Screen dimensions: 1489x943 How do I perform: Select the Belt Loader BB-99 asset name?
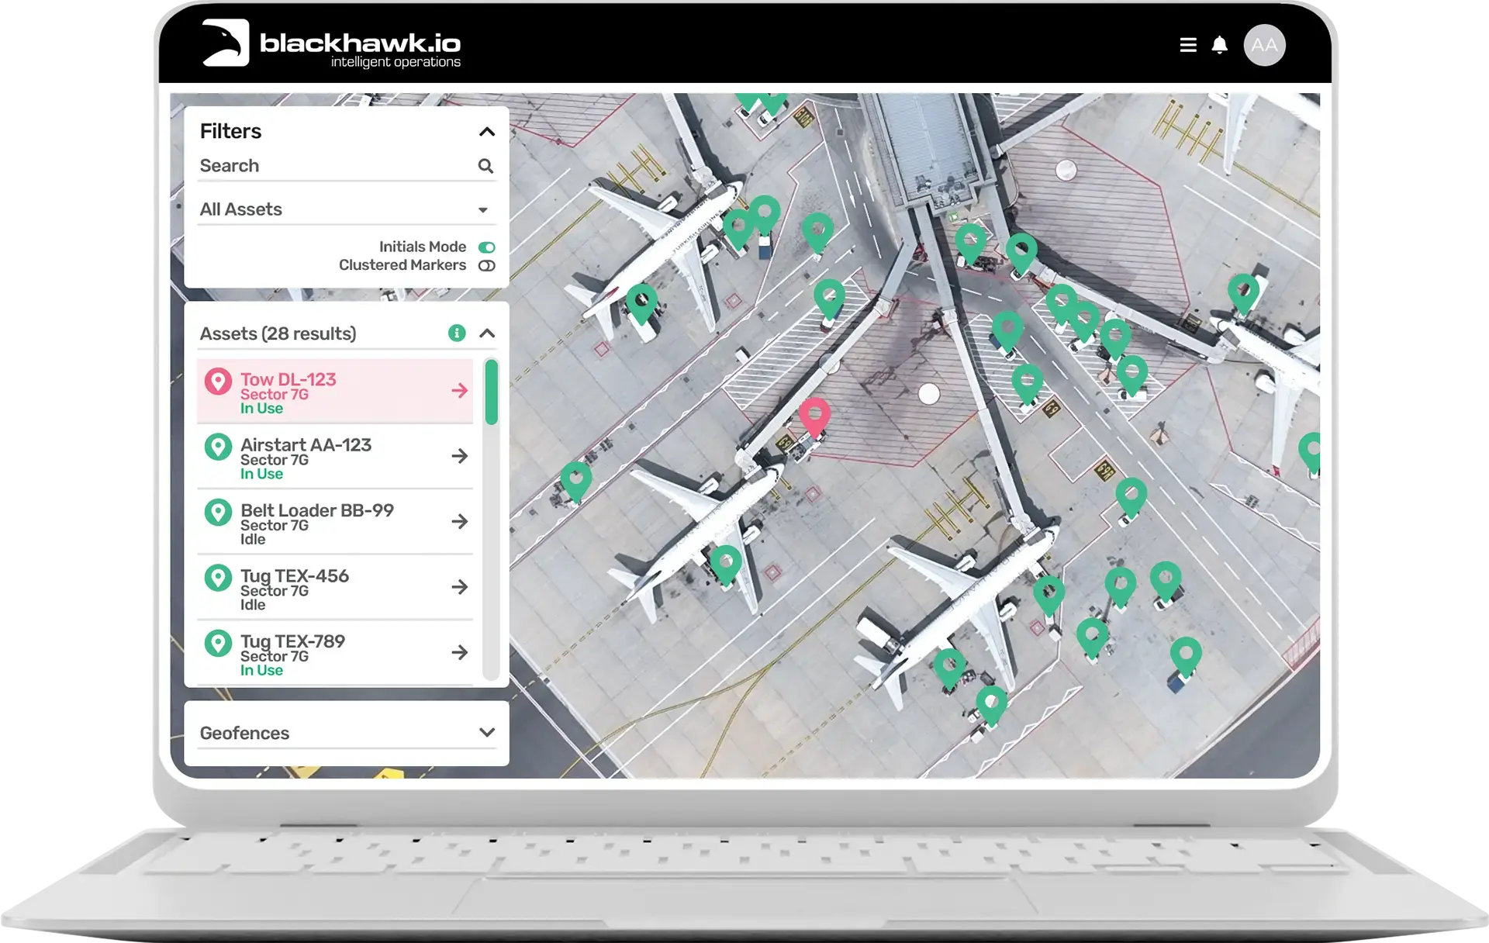pyautogui.click(x=316, y=510)
